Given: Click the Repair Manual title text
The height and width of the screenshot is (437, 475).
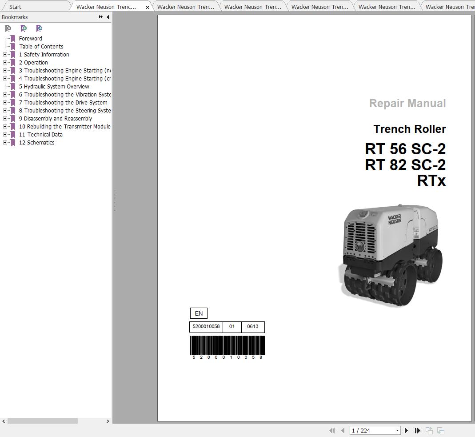Looking at the screenshot, I should (407, 103).
